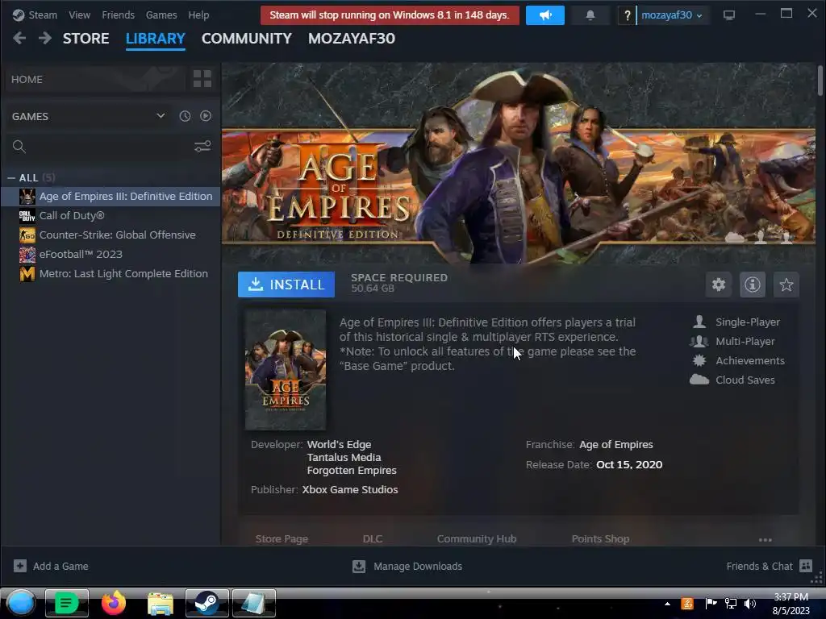Open advanced filter sliders icon
This screenshot has width=826, height=619.
click(202, 147)
